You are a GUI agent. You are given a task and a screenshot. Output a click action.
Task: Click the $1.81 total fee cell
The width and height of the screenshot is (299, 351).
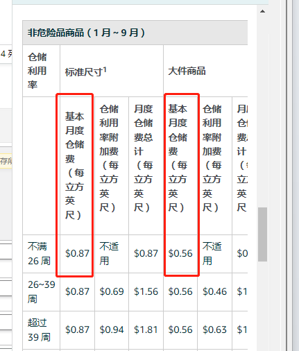tap(146, 330)
